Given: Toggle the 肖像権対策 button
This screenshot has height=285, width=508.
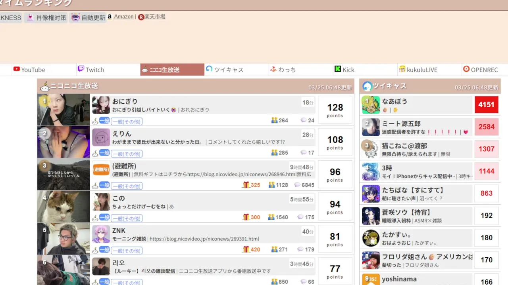Looking at the screenshot, I should coord(46,17).
